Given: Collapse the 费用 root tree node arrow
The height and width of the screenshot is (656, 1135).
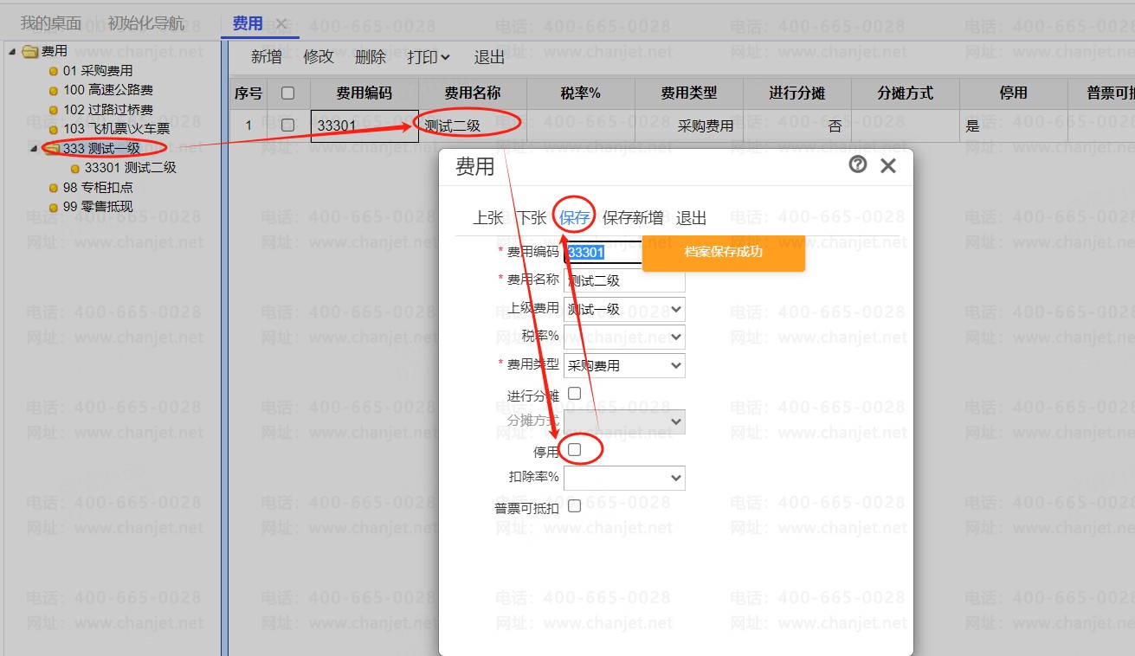Looking at the screenshot, I should point(13,52).
